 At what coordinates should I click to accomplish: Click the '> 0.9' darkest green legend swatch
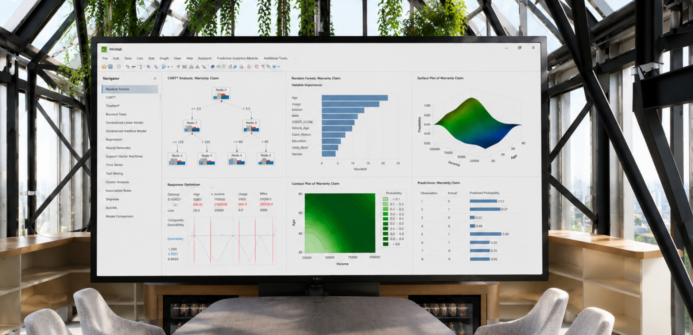386,244
